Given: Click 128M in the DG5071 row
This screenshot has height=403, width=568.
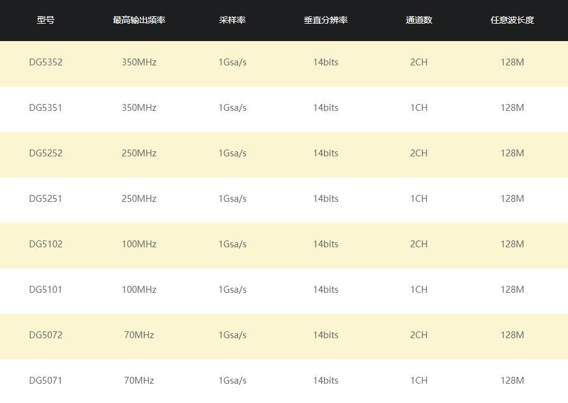Looking at the screenshot, I should 512,380.
